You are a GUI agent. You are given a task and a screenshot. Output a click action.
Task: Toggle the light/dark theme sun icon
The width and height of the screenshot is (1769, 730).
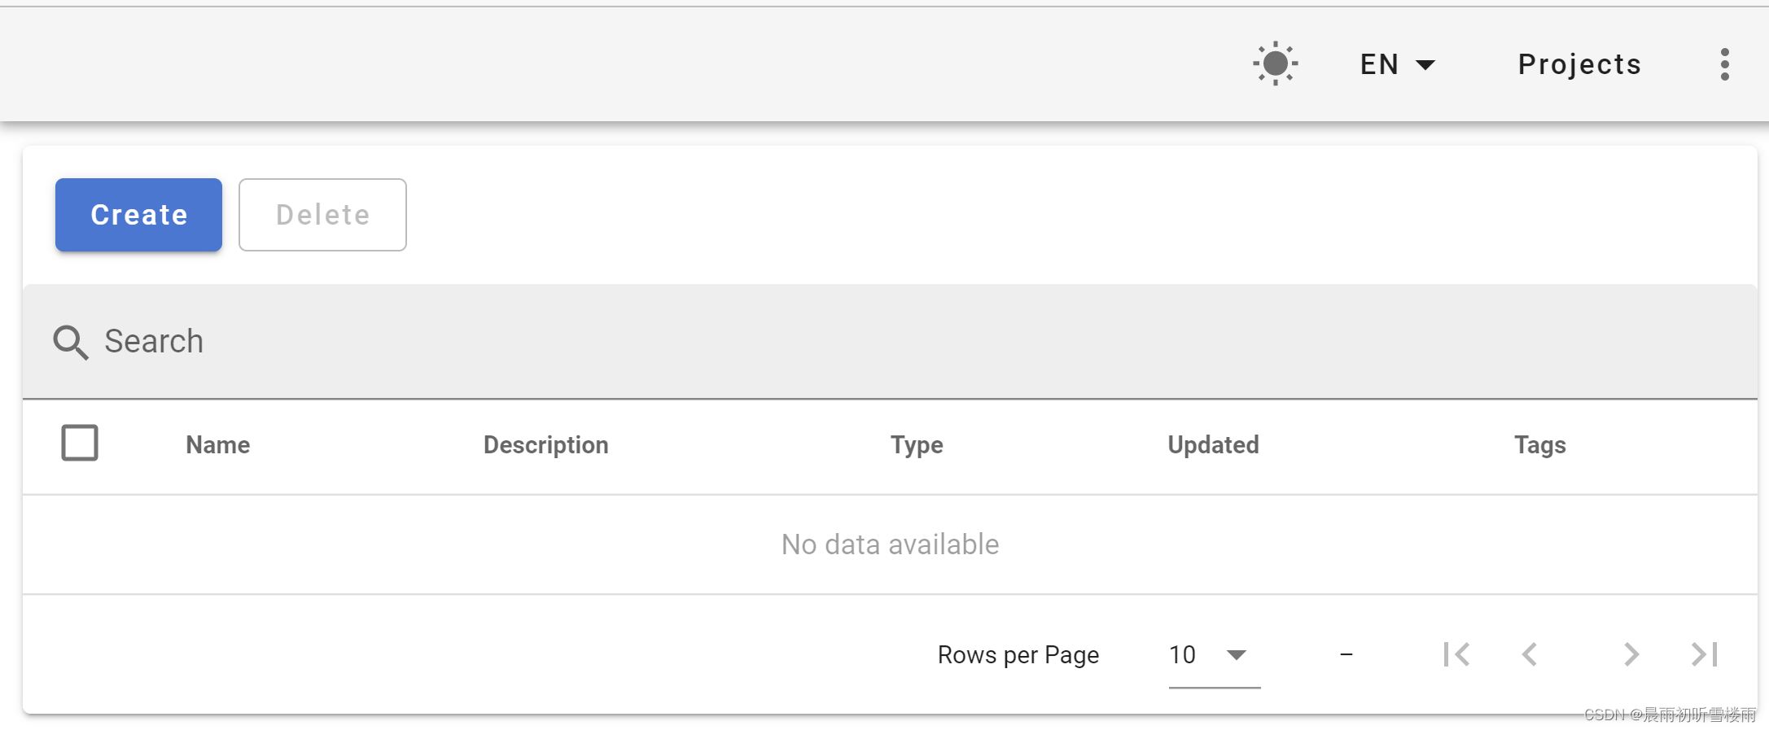1275,63
